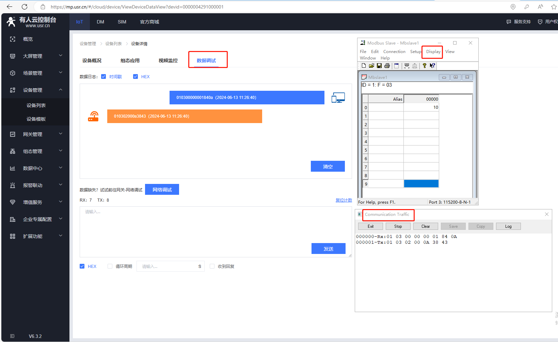Switch to the 组态应用 tab
Screen dimensions: 558x342
tap(130, 61)
